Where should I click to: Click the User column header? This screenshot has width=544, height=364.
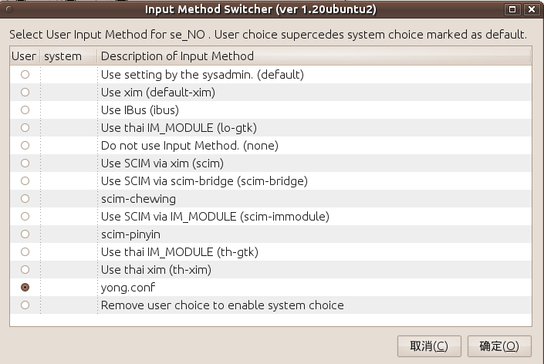pyautogui.click(x=25, y=56)
